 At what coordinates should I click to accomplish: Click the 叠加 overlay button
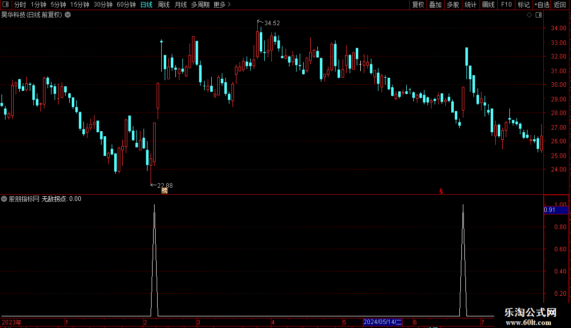pos(435,5)
